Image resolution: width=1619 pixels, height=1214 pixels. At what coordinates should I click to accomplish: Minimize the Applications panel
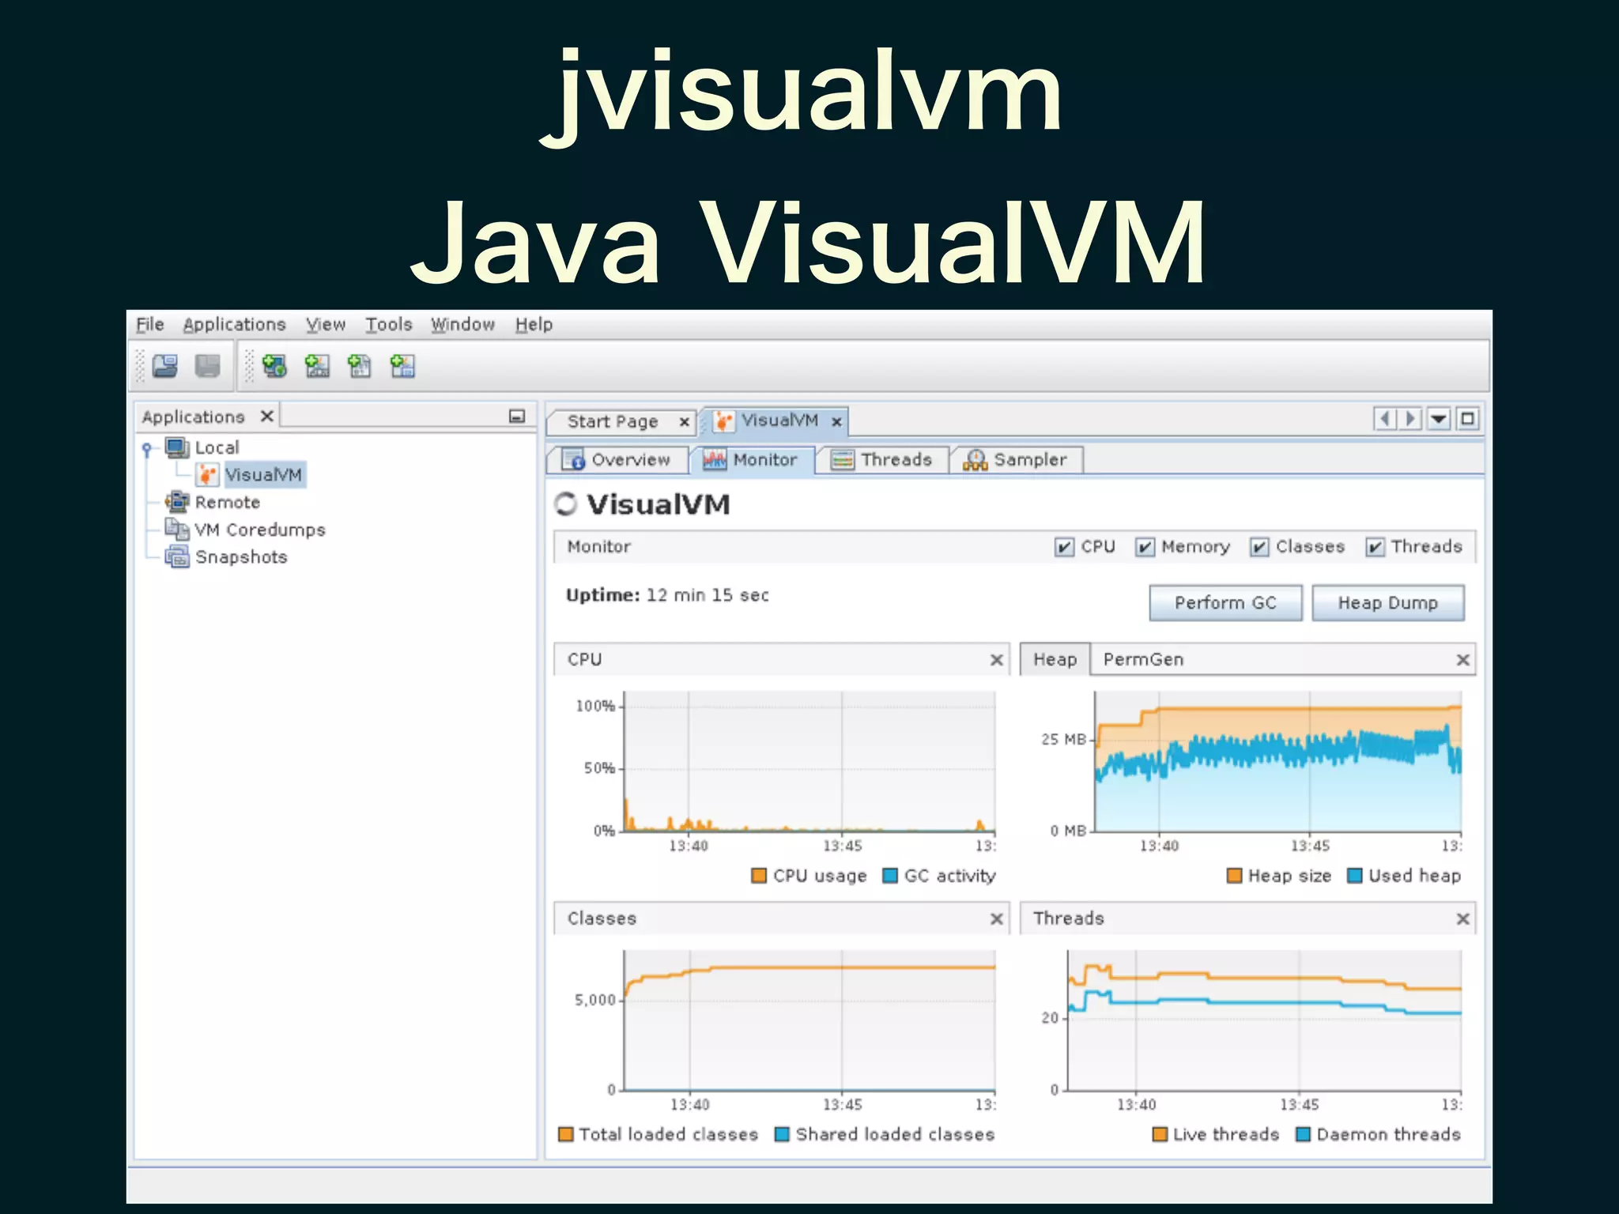517,417
